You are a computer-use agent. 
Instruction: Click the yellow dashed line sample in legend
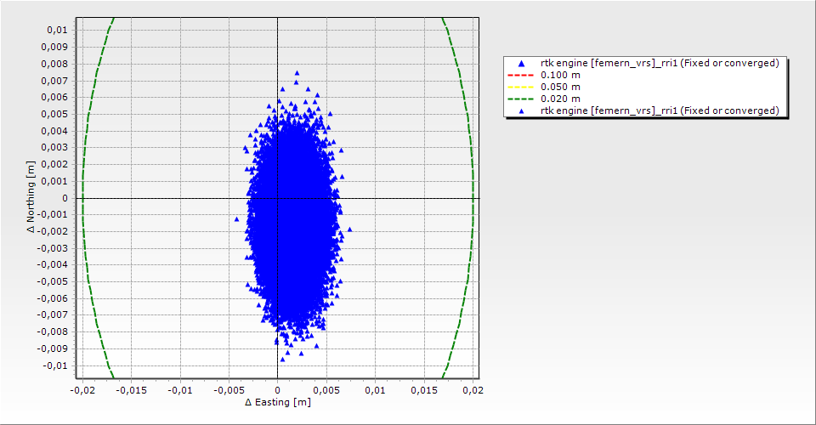(522, 87)
